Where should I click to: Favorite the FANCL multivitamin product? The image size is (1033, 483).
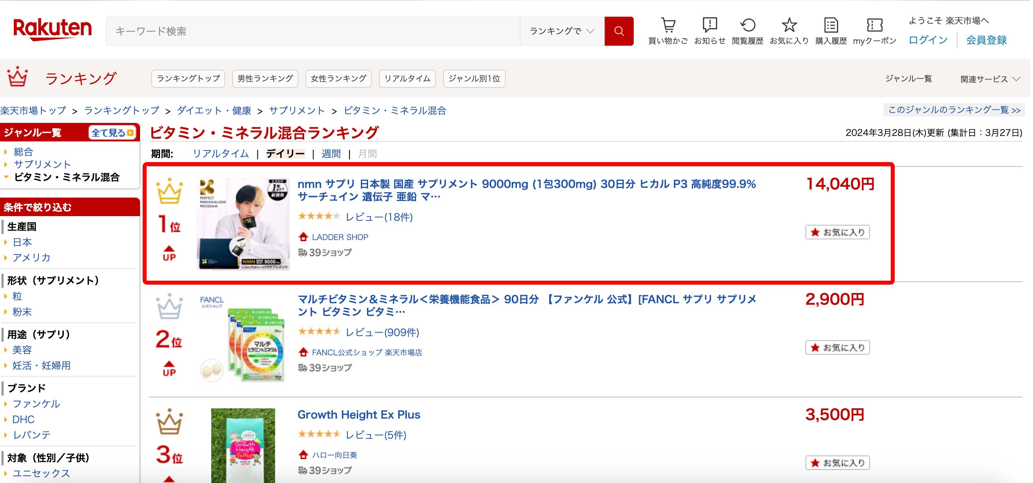837,348
